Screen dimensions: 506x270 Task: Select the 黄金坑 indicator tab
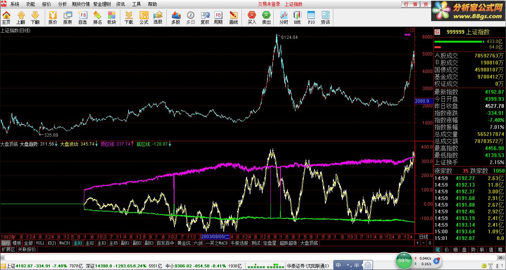coord(184,243)
